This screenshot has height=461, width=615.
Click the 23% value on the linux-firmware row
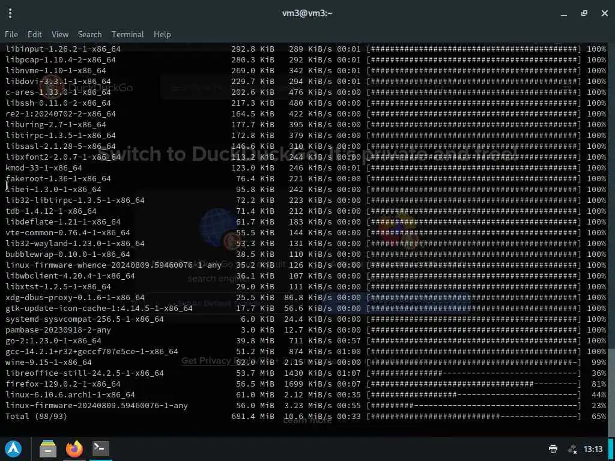point(599,406)
